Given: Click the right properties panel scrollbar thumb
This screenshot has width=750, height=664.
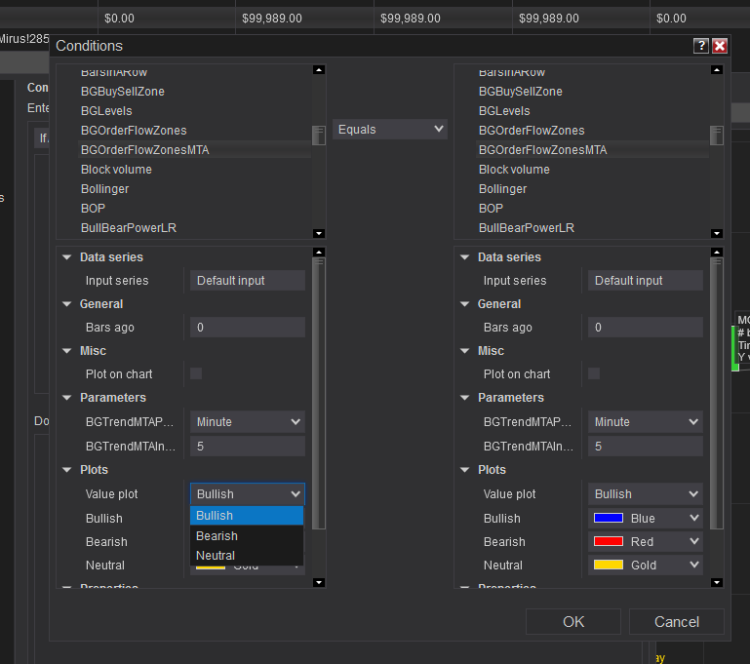Looking at the screenshot, I should (x=717, y=394).
